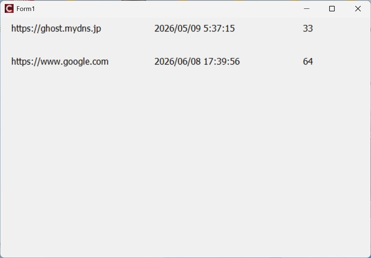Click the number 33 in first row
371x258 pixels.
pyautogui.click(x=308, y=29)
